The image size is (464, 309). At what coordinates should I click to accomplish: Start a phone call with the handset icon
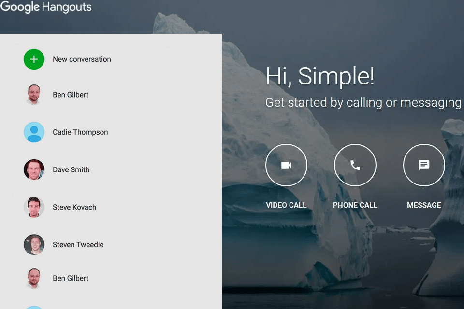355,165
